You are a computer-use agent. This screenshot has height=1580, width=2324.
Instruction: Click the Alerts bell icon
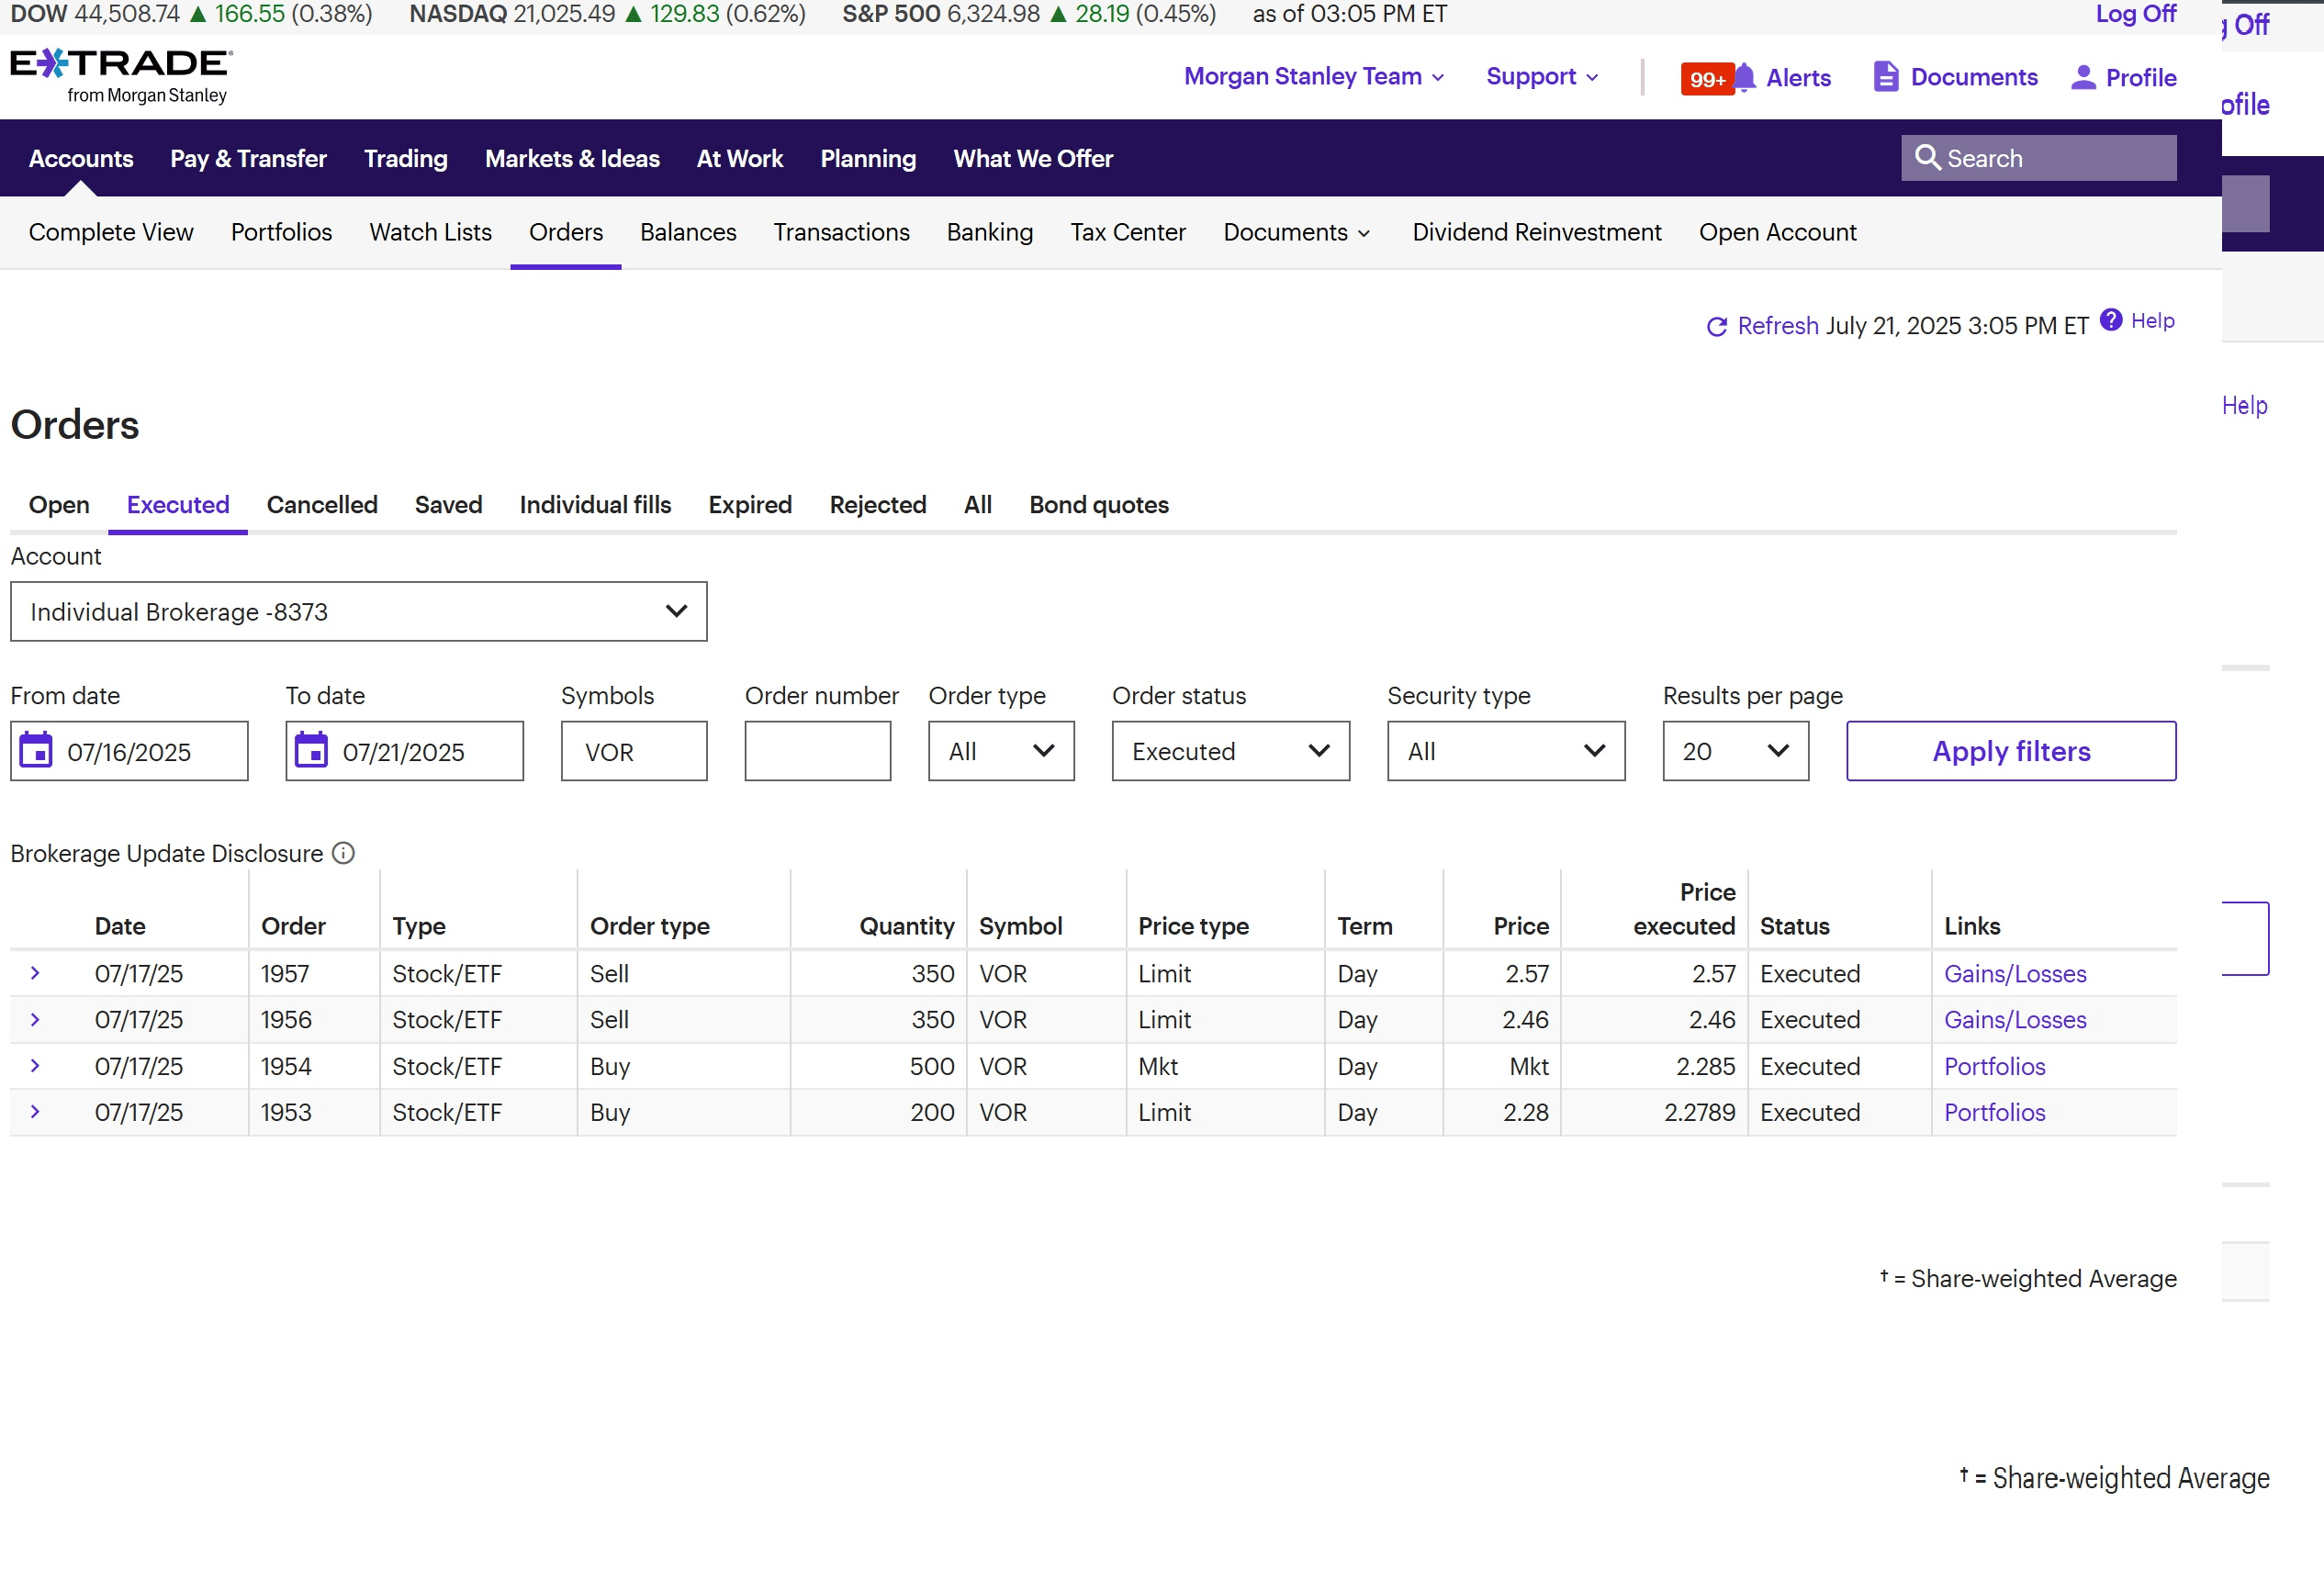(x=1744, y=77)
